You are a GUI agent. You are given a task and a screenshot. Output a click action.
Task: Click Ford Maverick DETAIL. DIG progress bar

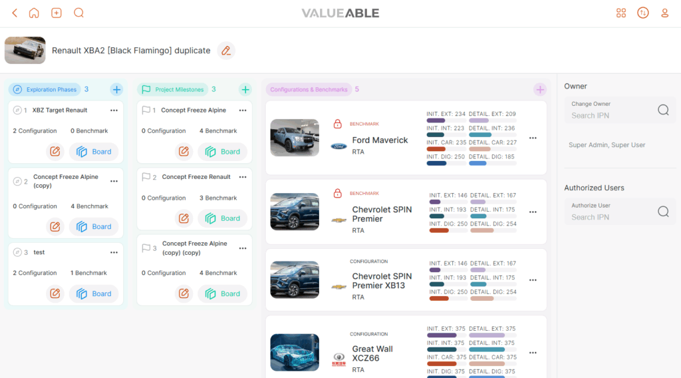(493, 163)
